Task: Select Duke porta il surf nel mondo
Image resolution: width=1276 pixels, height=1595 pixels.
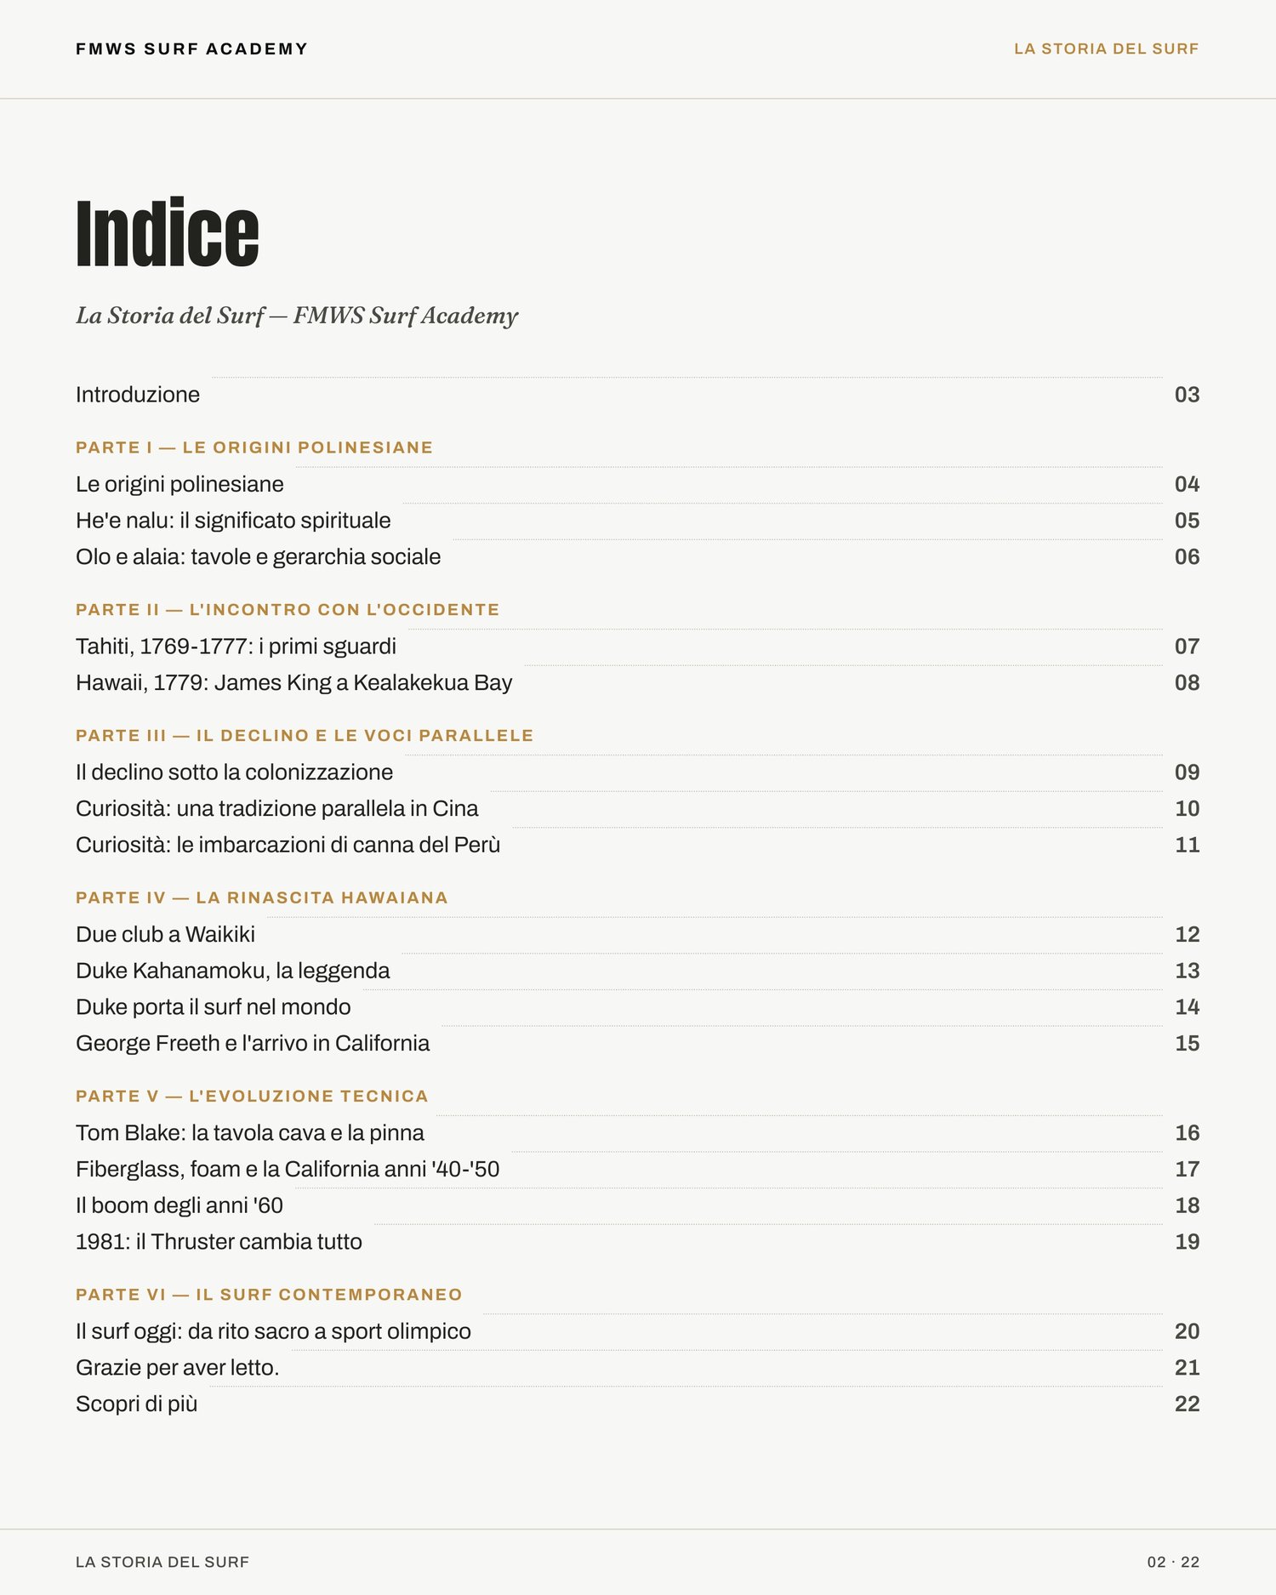Action: click(x=637, y=1007)
